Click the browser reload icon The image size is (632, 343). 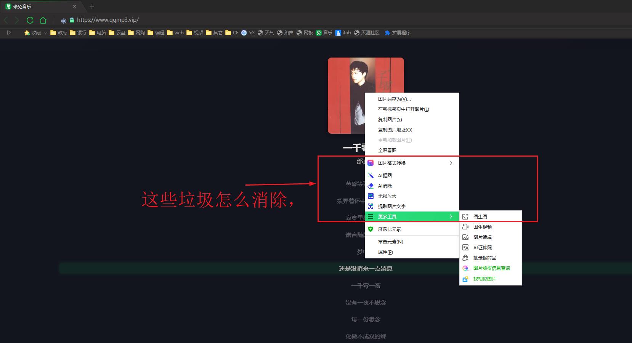pyautogui.click(x=30, y=20)
